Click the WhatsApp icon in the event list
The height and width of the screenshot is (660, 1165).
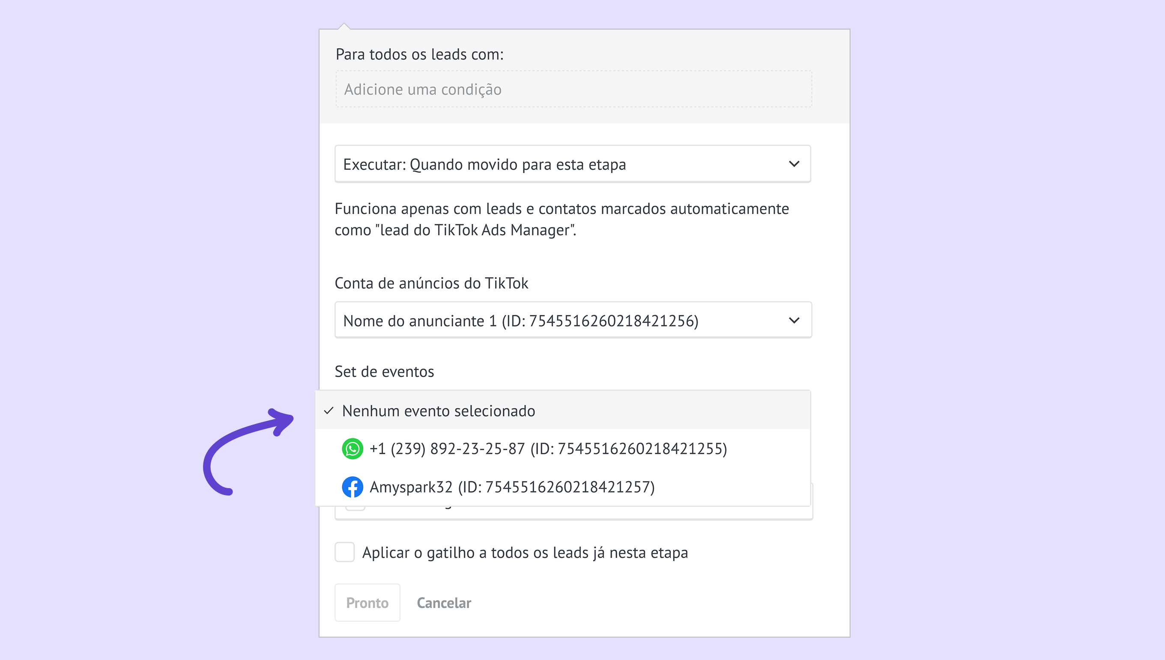[x=352, y=449]
